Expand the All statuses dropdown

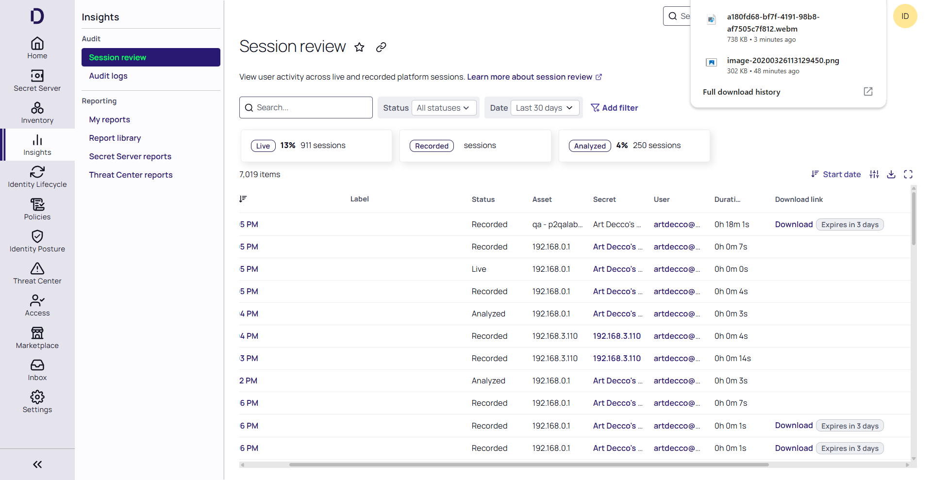[x=443, y=108]
